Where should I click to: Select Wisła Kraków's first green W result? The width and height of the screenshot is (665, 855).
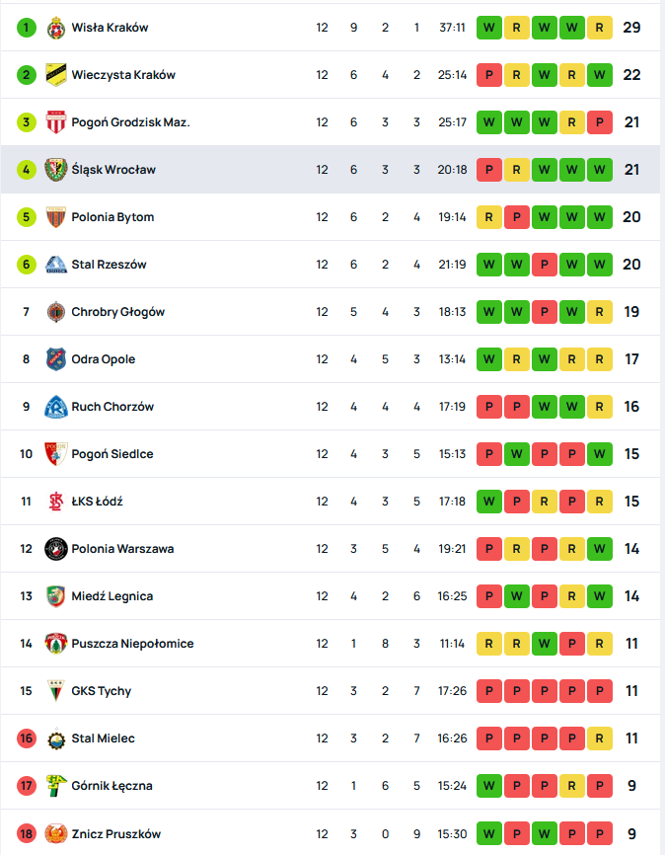pyautogui.click(x=488, y=28)
